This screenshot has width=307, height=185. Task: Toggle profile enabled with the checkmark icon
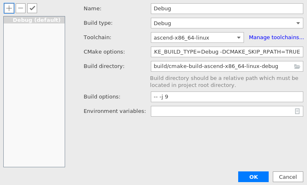pyautogui.click(x=32, y=8)
